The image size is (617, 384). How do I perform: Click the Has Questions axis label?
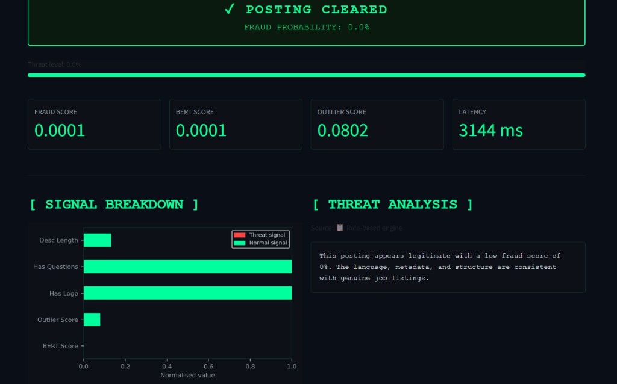[55, 267]
